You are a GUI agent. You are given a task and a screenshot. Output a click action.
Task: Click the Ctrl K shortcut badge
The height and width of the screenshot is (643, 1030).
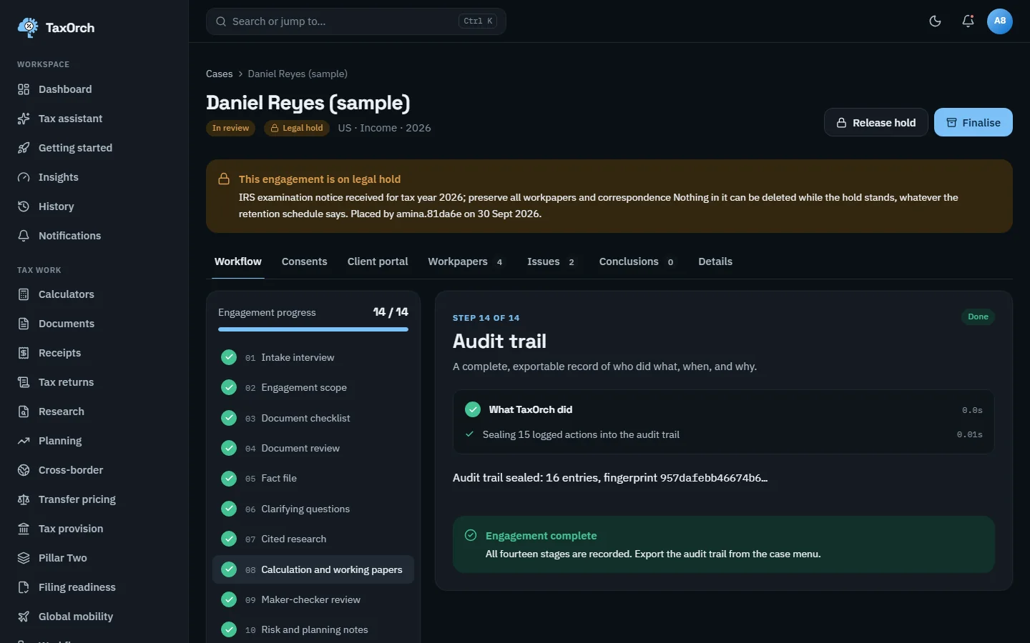[x=478, y=21]
